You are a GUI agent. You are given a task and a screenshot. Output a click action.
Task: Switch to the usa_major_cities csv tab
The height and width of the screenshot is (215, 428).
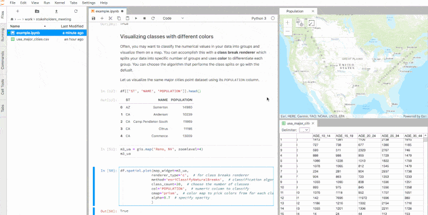(298, 123)
